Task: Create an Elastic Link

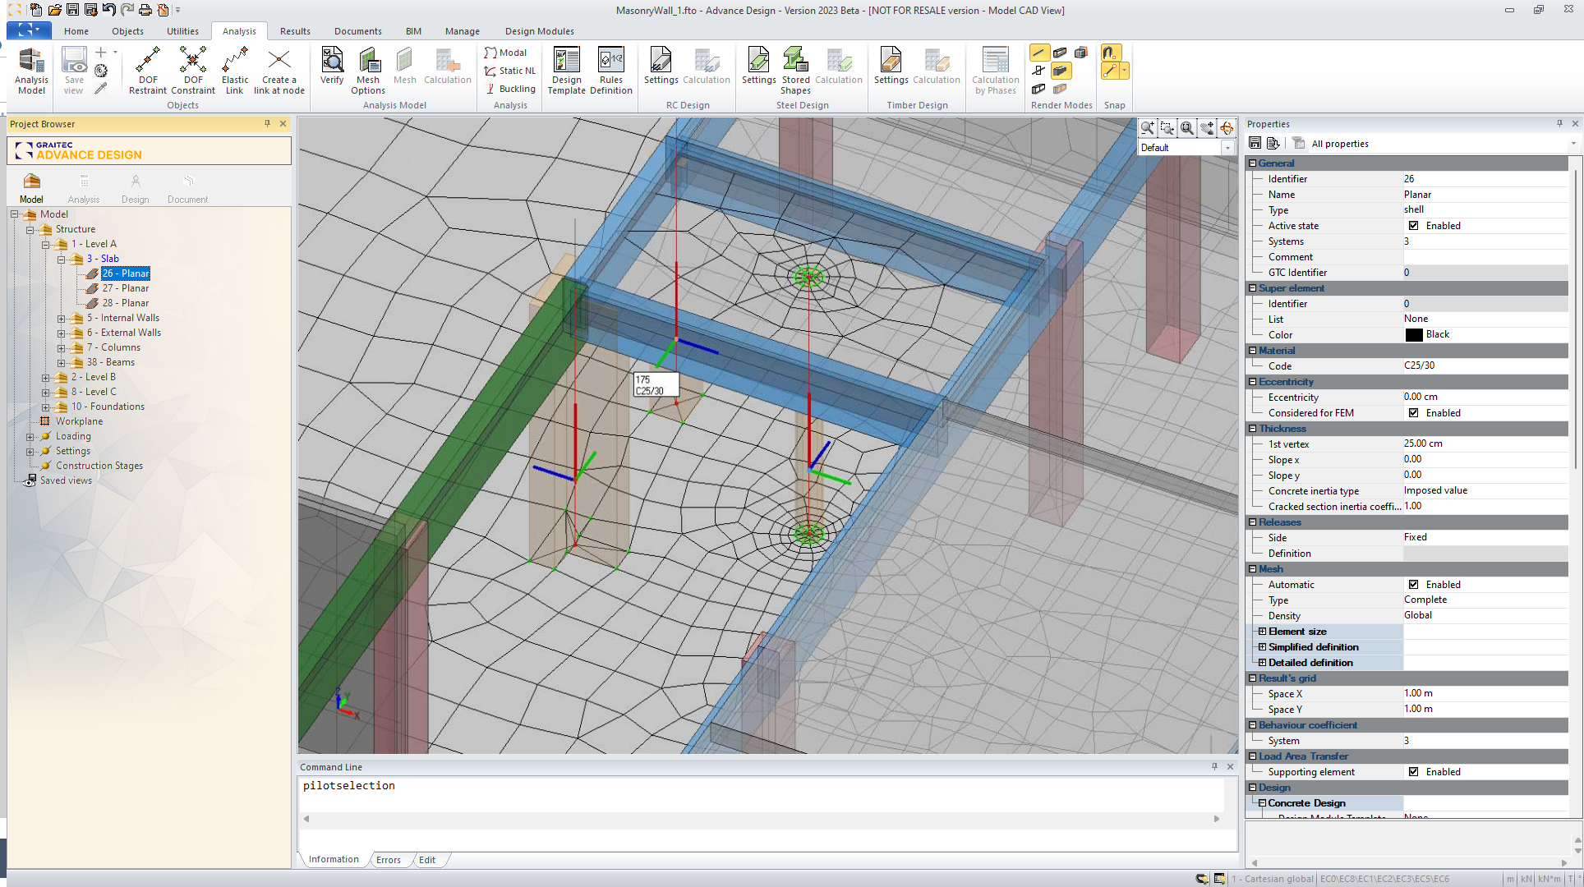Action: coord(235,71)
